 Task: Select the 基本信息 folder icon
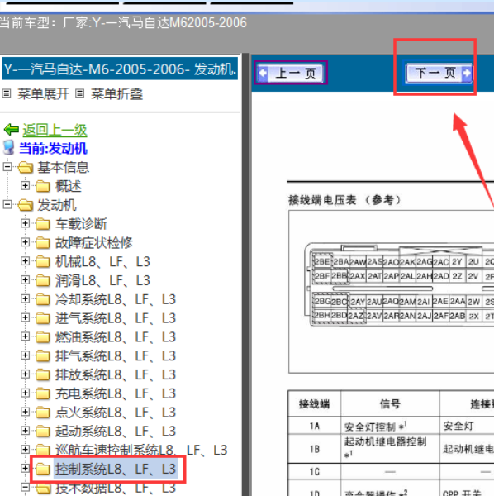(x=26, y=167)
